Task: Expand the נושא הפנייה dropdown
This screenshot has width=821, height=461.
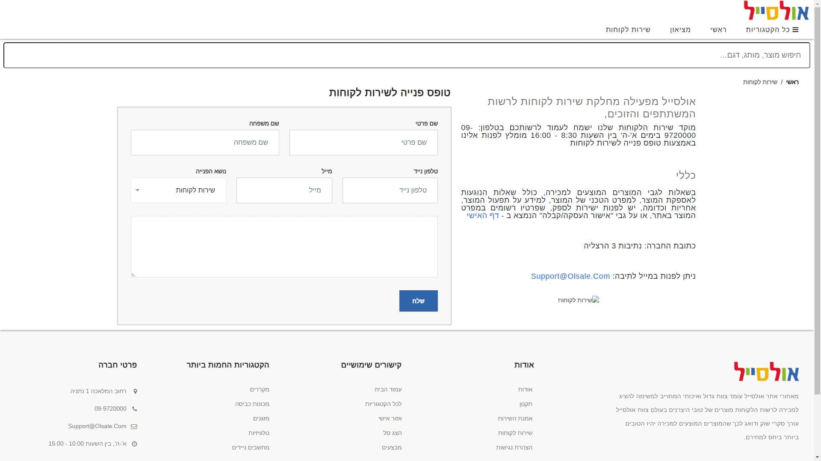Action: tap(178, 190)
